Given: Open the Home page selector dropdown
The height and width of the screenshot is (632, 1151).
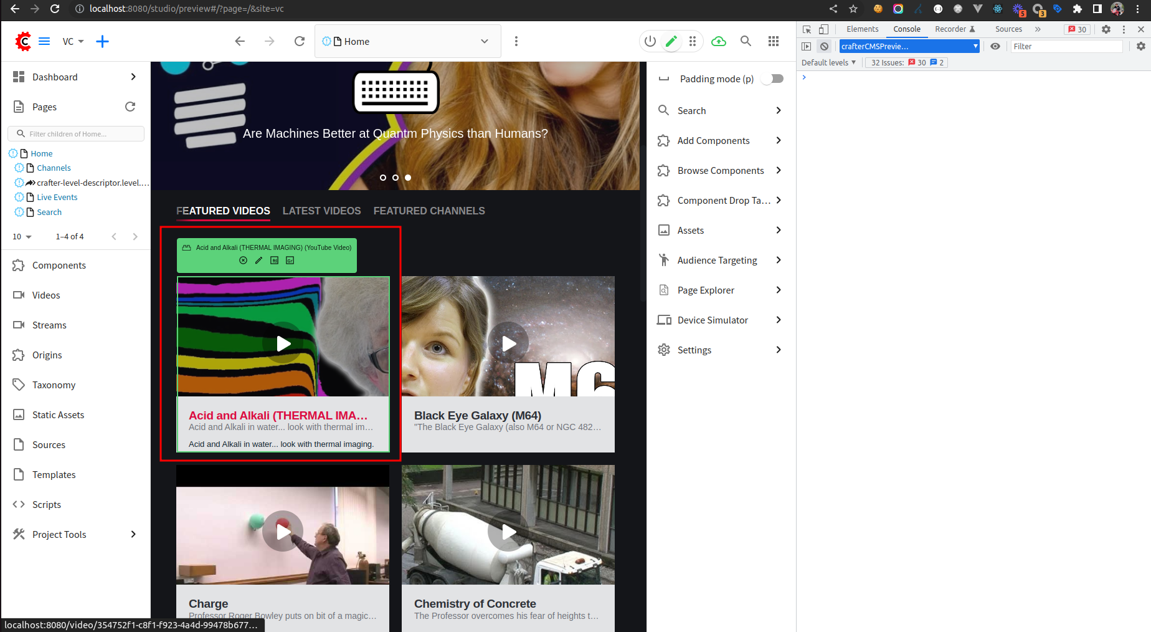Looking at the screenshot, I should (484, 41).
